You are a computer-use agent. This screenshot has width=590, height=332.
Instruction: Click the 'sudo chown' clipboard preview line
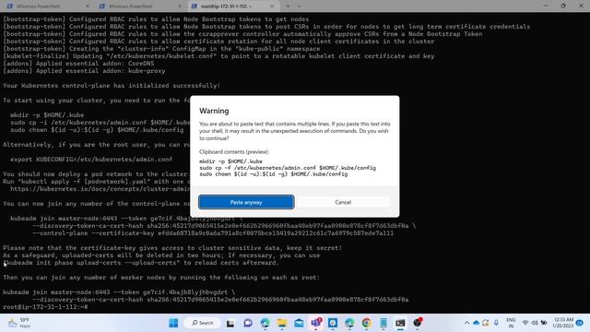tap(273, 174)
